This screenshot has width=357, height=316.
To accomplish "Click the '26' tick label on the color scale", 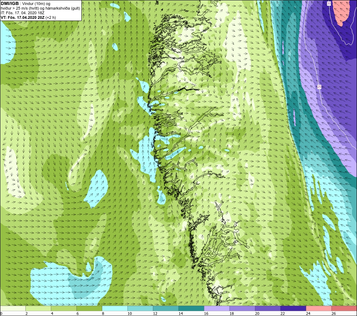I will point(333,314).
